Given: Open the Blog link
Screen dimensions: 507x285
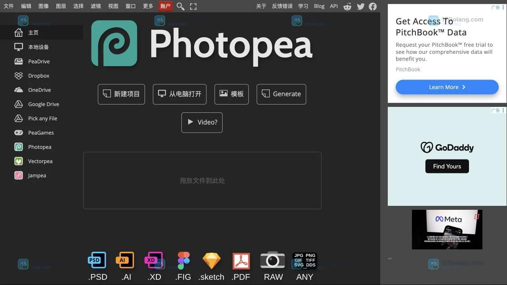Looking at the screenshot, I should click(x=319, y=6).
